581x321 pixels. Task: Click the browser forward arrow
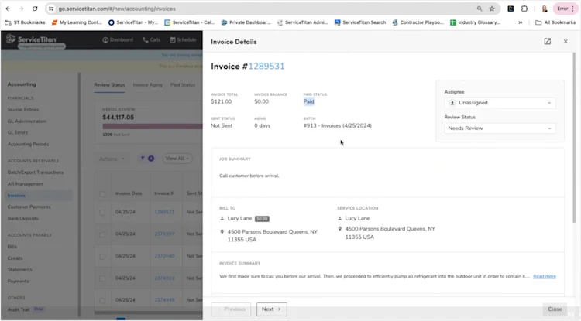(21, 9)
